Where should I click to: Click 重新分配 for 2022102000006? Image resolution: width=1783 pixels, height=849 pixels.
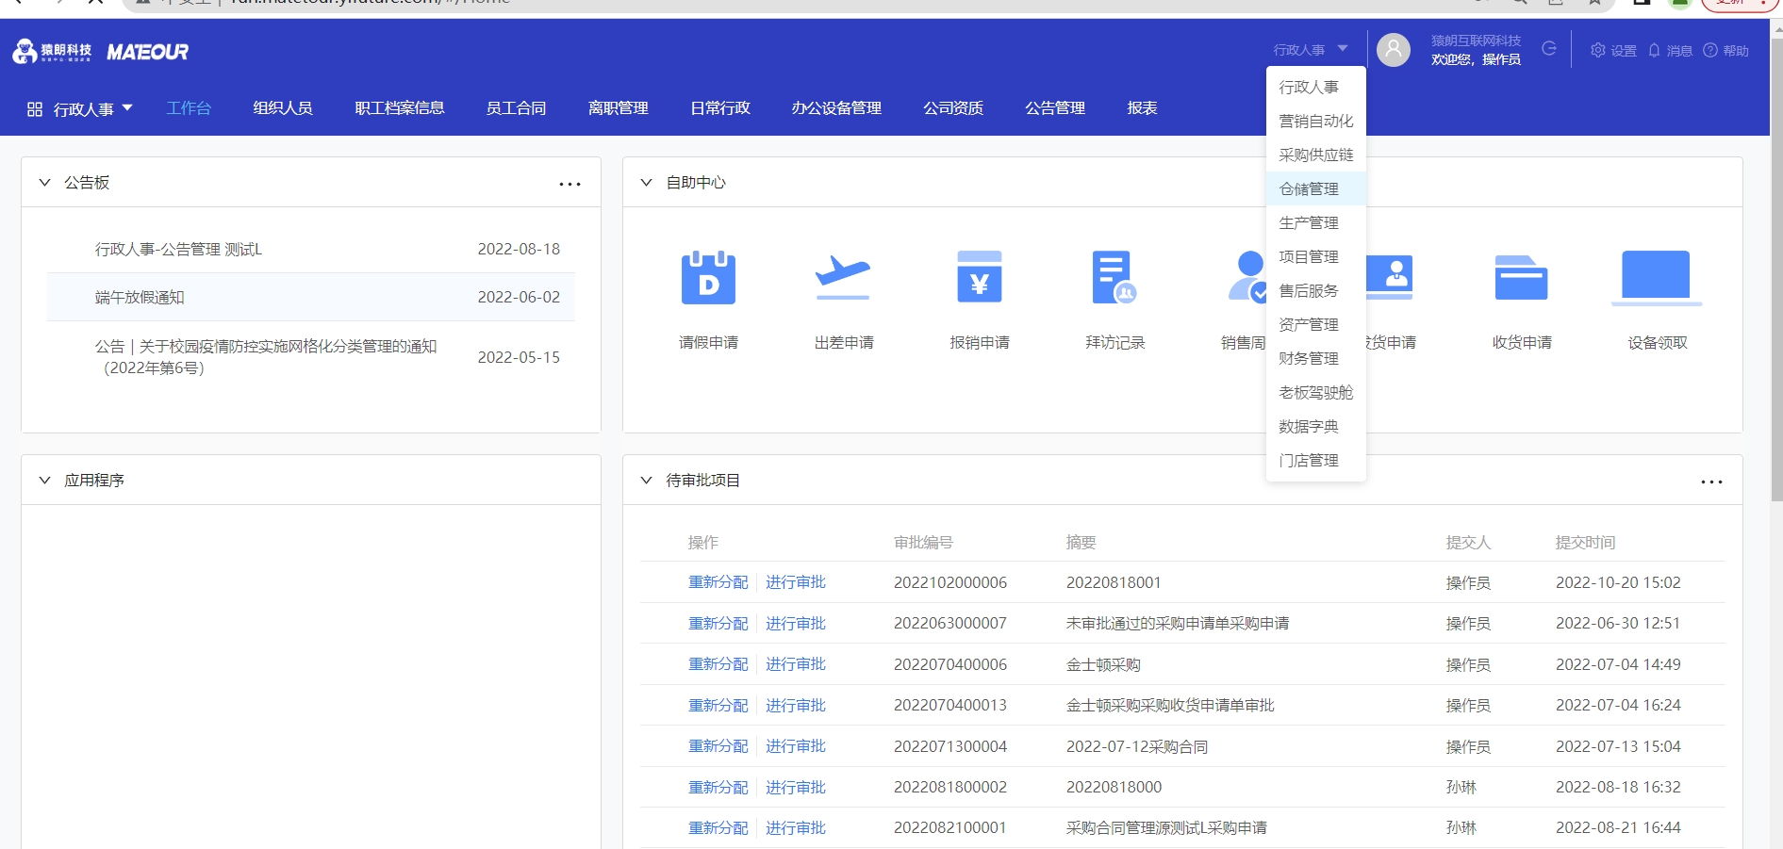pyautogui.click(x=718, y=582)
